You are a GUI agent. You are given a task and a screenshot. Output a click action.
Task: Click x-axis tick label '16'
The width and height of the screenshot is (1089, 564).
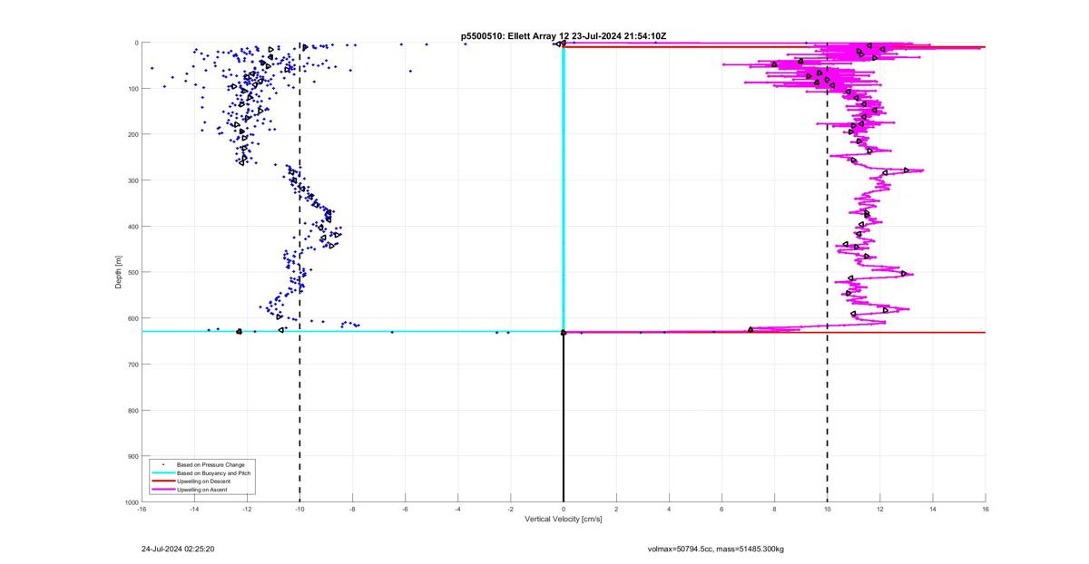click(986, 509)
